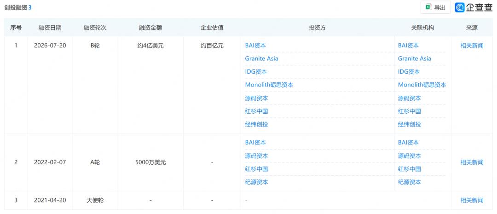Open 经纬创投 in 关联机构 column
Screen dimensions: 497x214
[410, 125]
